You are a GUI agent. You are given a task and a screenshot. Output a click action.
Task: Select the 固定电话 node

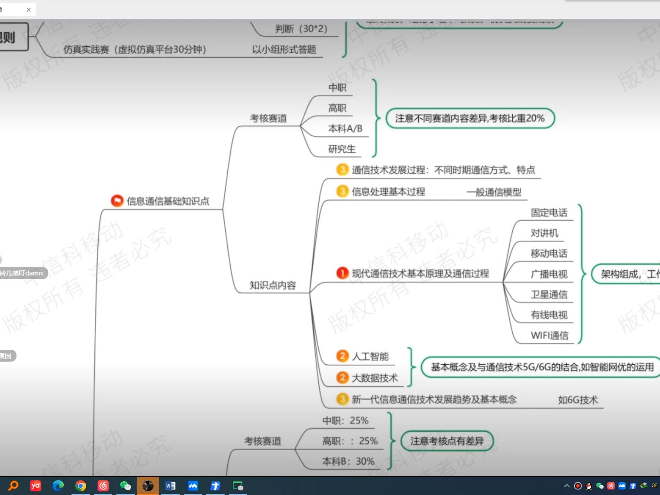point(549,213)
